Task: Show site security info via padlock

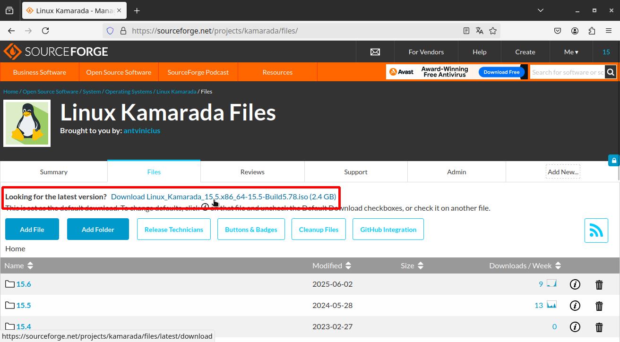Action: click(x=123, y=31)
